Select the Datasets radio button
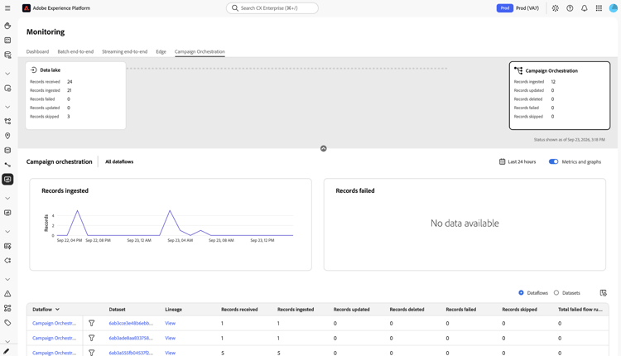621x356 pixels. [x=556, y=292]
